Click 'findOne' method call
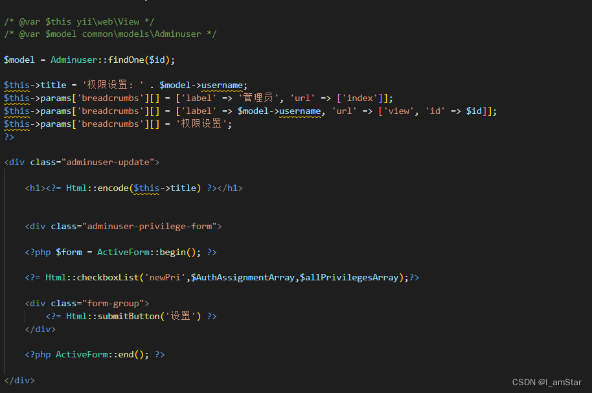 coord(126,60)
